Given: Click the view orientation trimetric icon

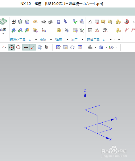Looking at the screenshot, I should coord(90,47).
